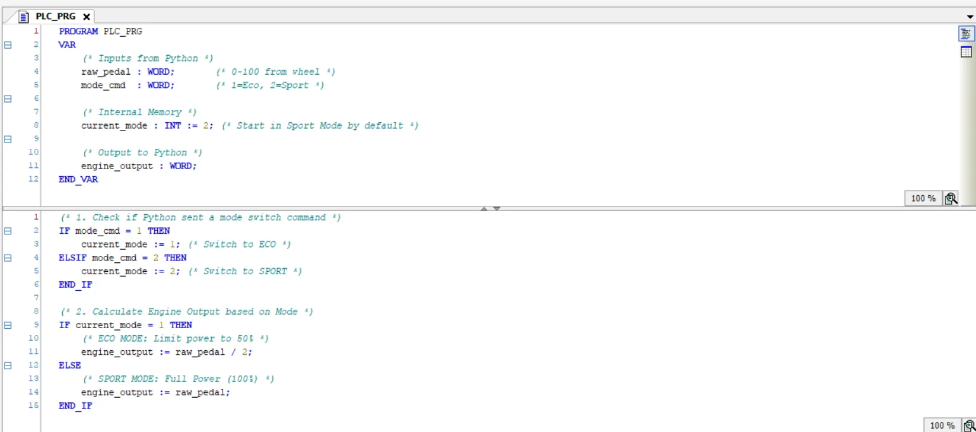
Task: Collapse the ELSE block fold marker
Action: pos(8,365)
